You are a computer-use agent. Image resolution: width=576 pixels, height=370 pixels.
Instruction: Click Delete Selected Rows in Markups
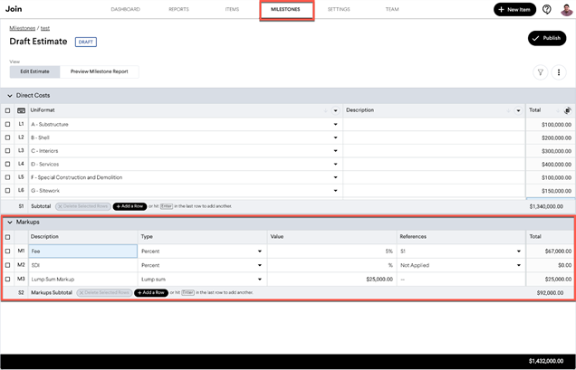[104, 292]
